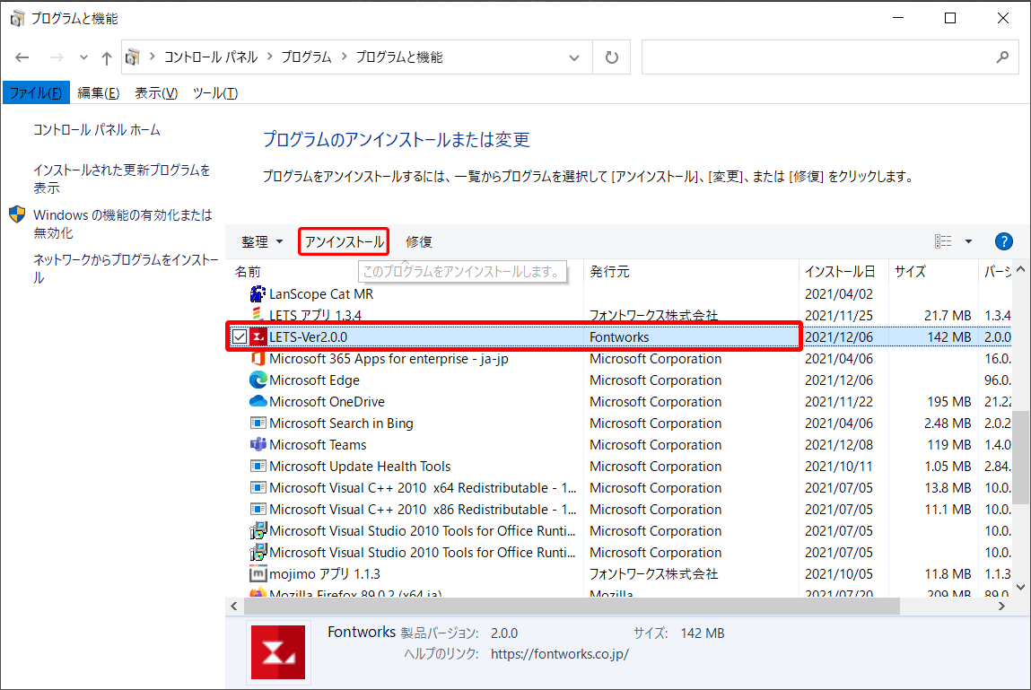Open the ファイル(F) menu
The image size is (1031, 690).
coord(36,93)
